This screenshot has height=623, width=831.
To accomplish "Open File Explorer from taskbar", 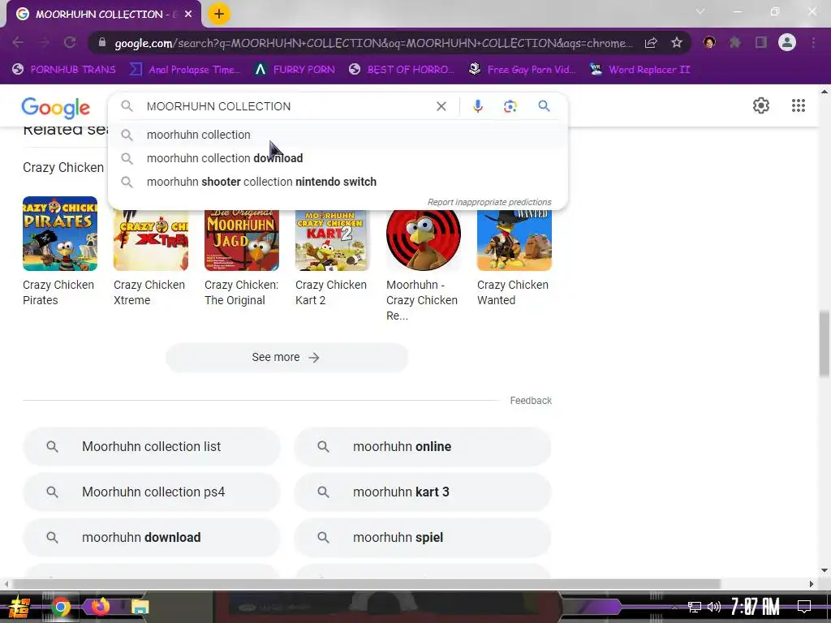I will tap(140, 607).
